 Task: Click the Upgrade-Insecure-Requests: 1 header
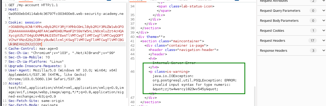pos(38,66)
